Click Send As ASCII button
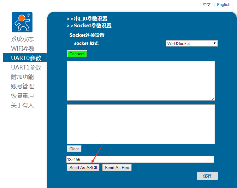Image resolution: width=237 pixels, height=188 pixels. (83, 168)
